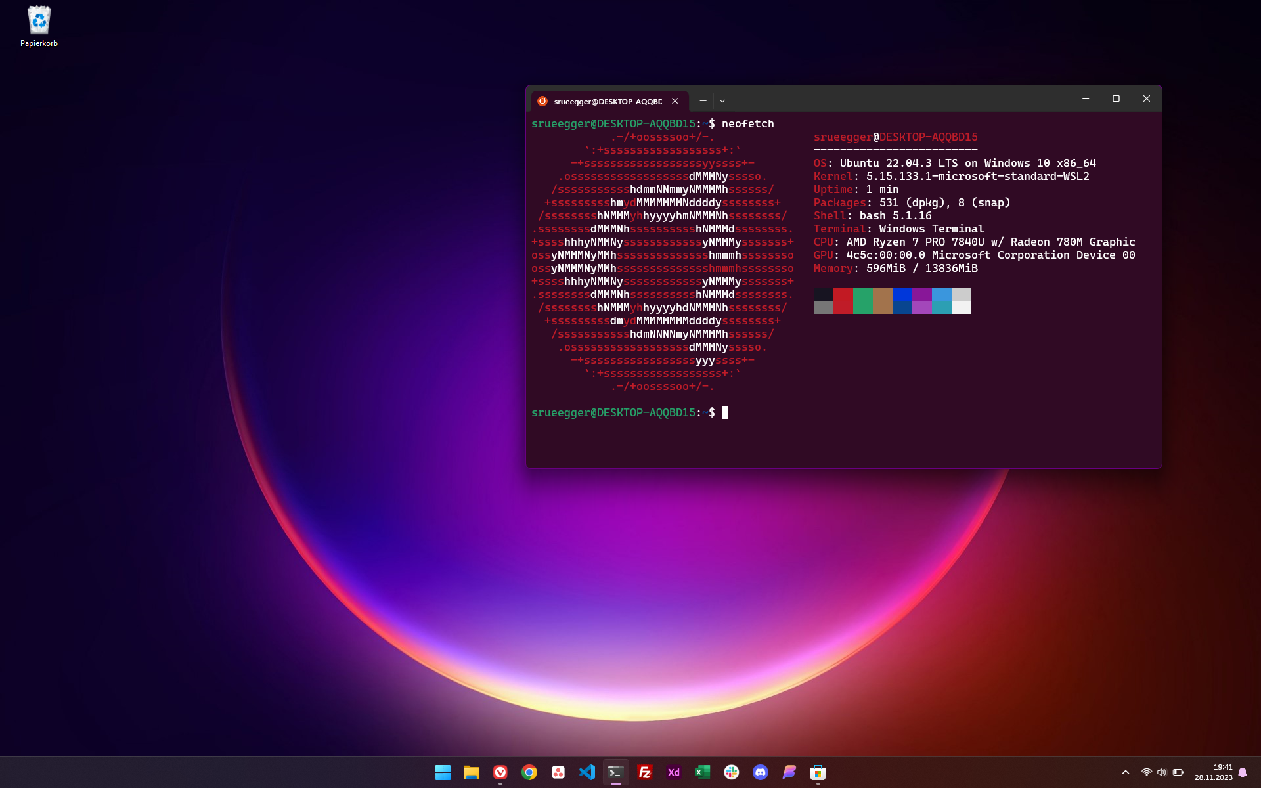Screen dimensions: 1261x788
Task: Open Wi-Fi settings via the network icon
Action: coord(1145,773)
